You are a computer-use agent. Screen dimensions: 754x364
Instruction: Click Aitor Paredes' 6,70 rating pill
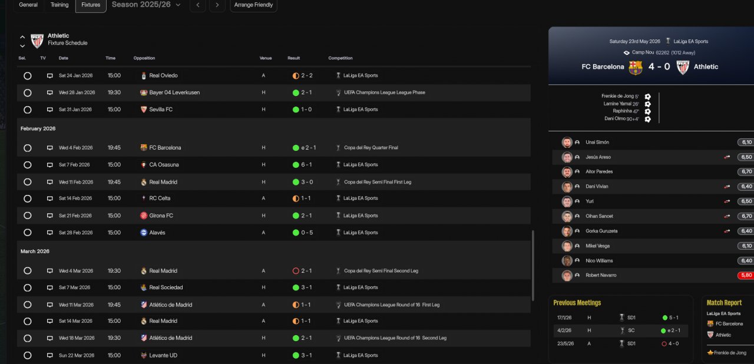746,172
